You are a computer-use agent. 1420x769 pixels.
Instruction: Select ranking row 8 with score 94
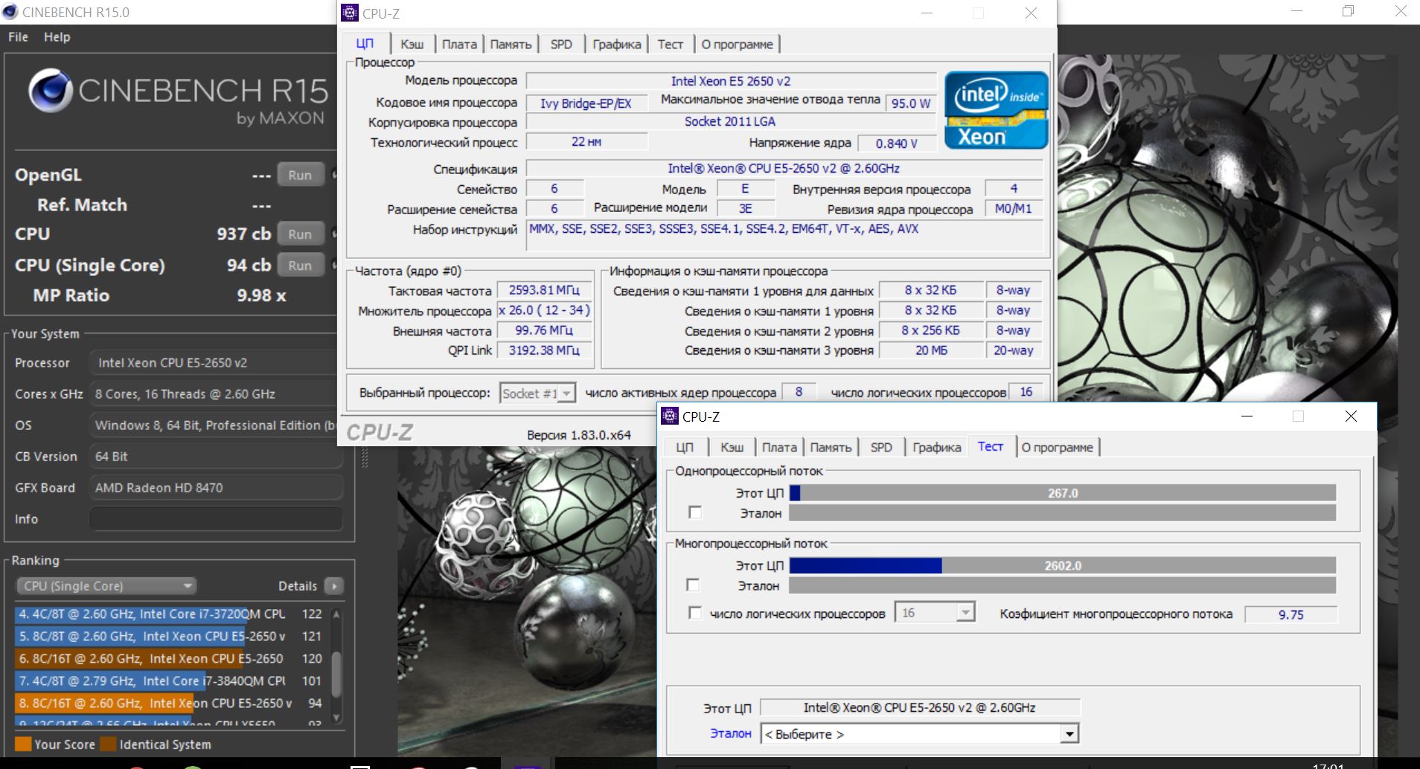tap(170, 703)
